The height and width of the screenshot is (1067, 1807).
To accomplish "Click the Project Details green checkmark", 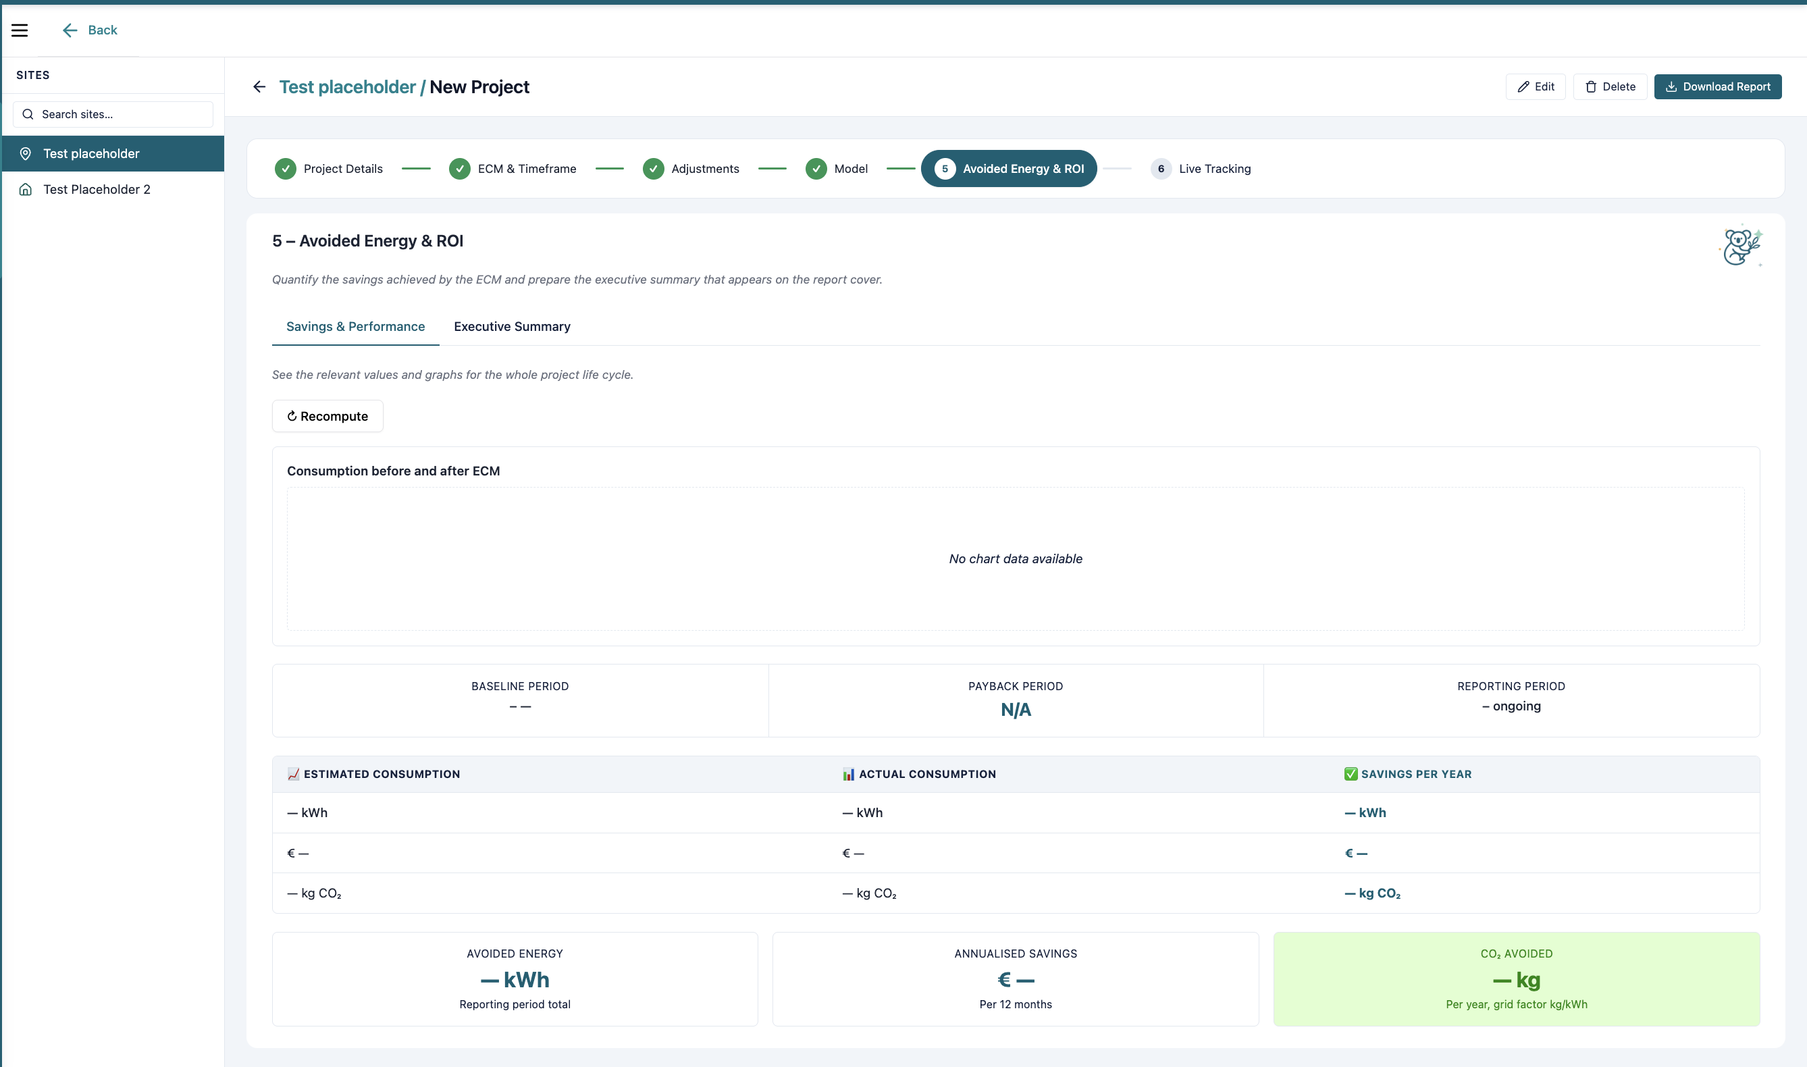I will (x=286, y=169).
